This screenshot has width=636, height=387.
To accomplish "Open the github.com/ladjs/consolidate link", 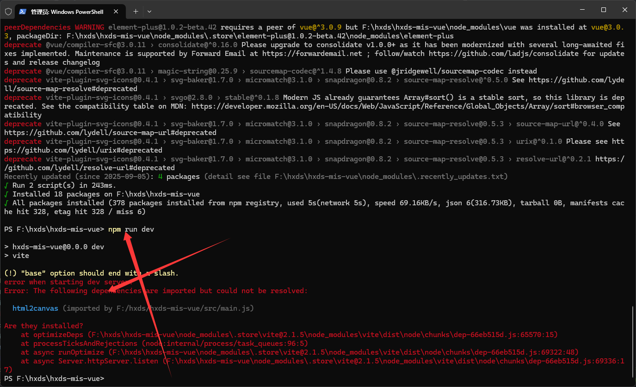I will [x=503, y=54].
